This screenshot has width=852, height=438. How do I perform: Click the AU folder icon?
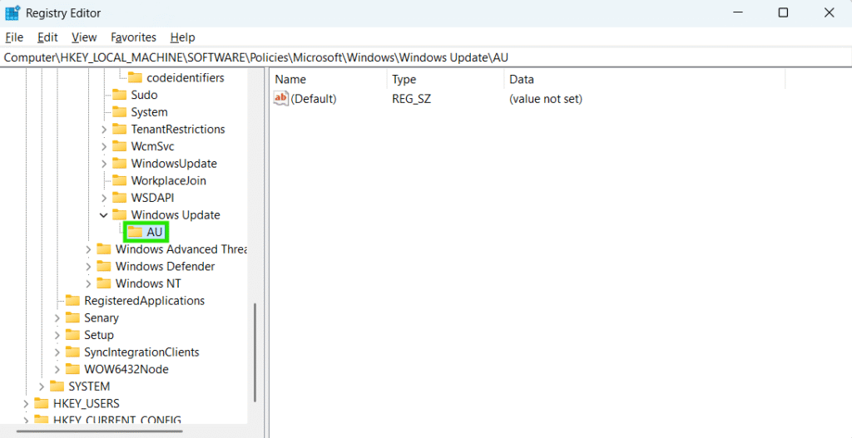[135, 232]
